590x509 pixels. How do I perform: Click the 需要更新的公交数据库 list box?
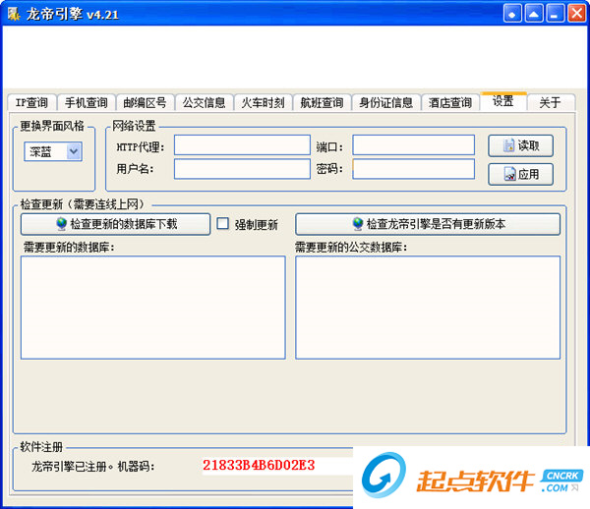tap(428, 308)
